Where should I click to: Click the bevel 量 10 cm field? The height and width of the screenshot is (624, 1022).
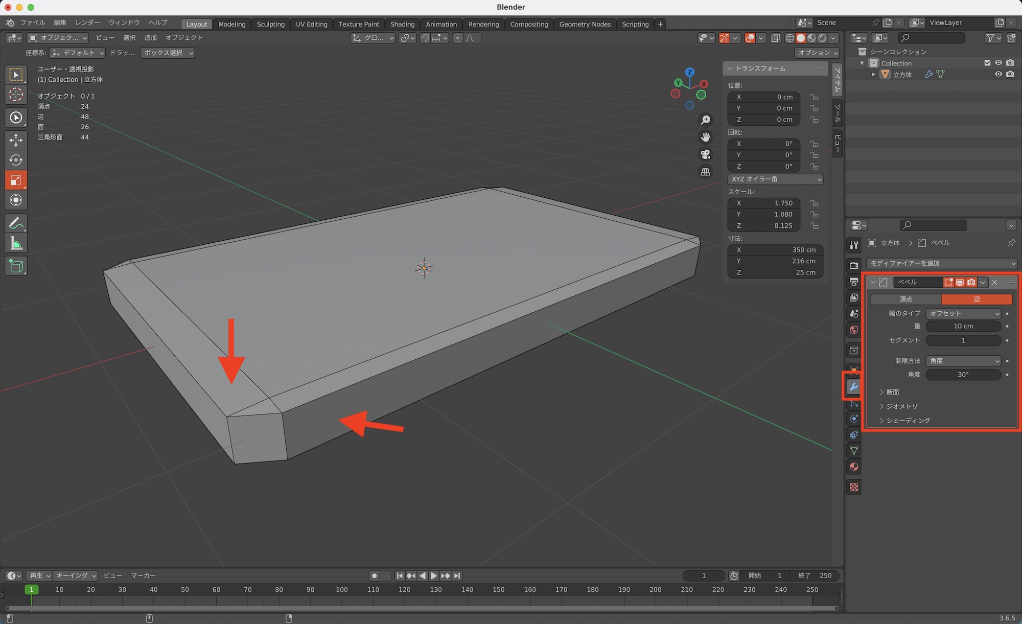(963, 326)
